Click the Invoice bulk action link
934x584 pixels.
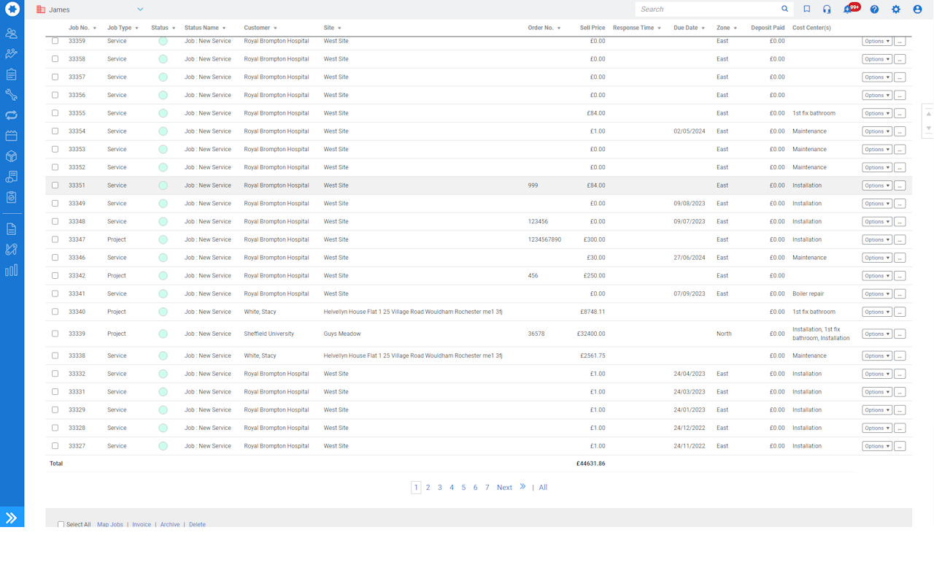(x=142, y=524)
